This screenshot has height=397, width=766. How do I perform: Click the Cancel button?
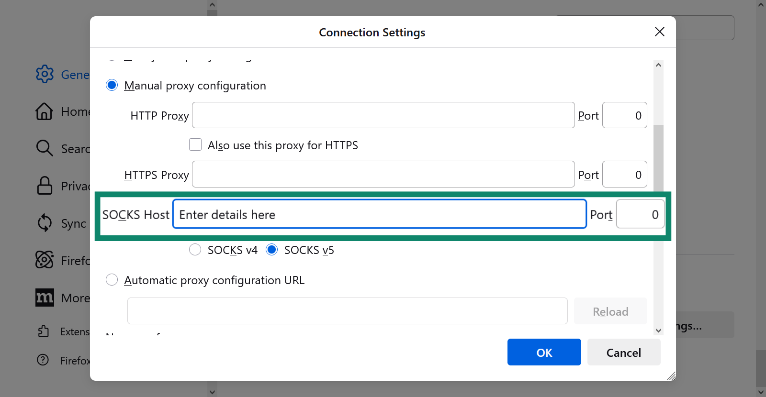(623, 353)
